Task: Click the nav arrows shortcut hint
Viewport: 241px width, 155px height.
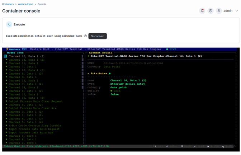Action: click(158, 146)
